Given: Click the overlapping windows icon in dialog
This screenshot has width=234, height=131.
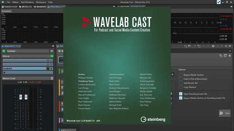Looking at the screenshot, I should (221, 56).
